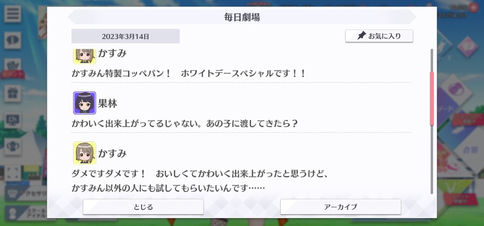
Task: Tap the teapot event icon in sidebar
Action: (x=13, y=67)
